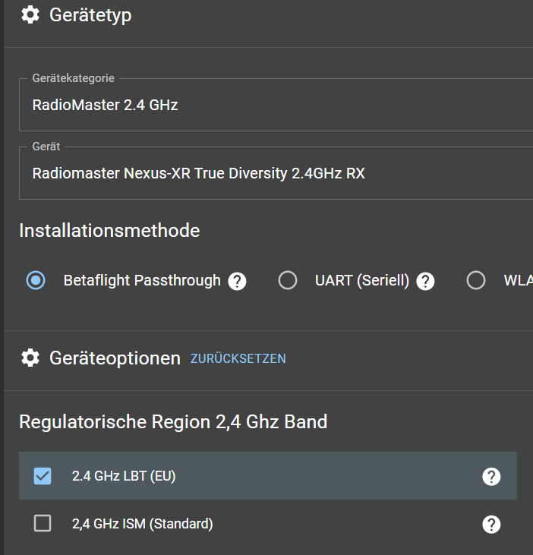Choose the WLAN installation method radio button

point(476,281)
